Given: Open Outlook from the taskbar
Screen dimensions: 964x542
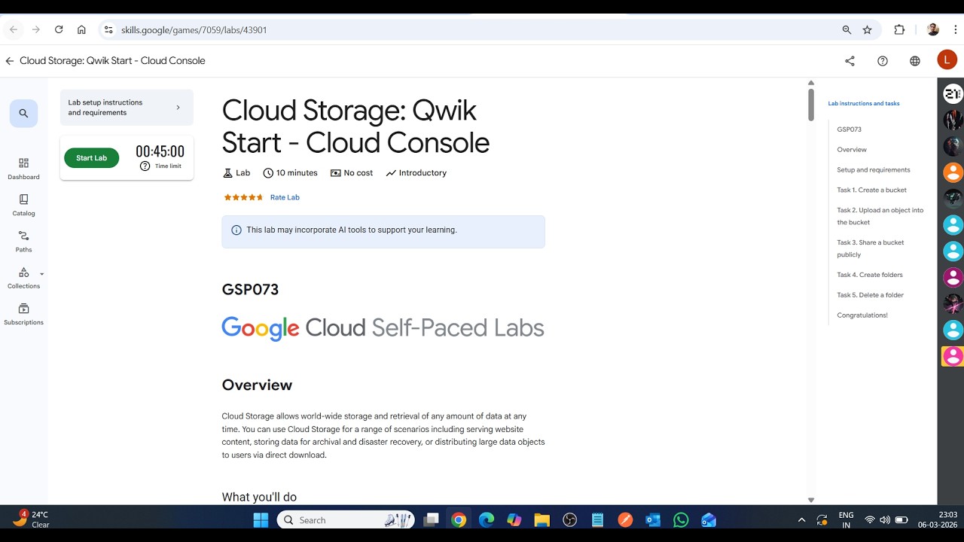Looking at the screenshot, I should click(653, 520).
